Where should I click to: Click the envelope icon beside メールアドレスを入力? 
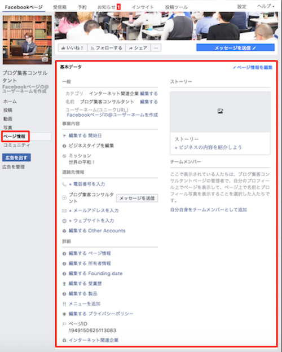(64, 211)
